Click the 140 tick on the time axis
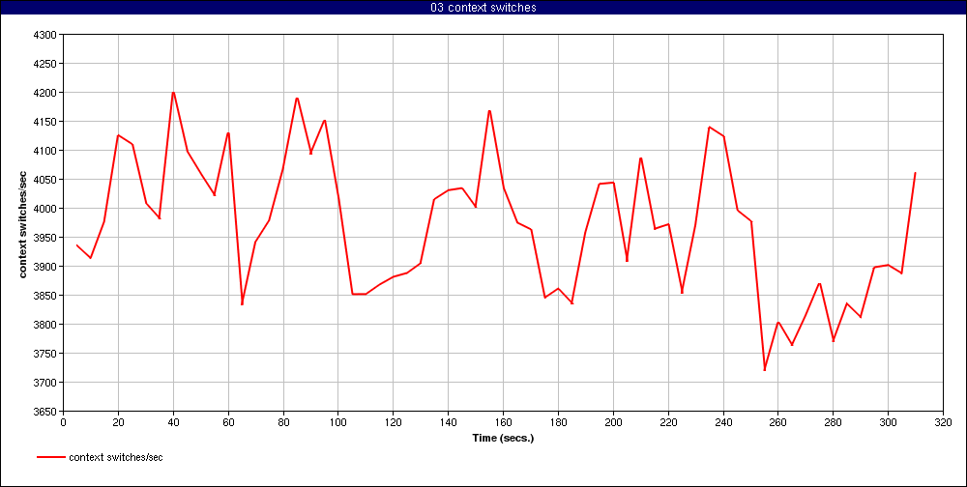Screen dimensions: 967x487 (449, 422)
